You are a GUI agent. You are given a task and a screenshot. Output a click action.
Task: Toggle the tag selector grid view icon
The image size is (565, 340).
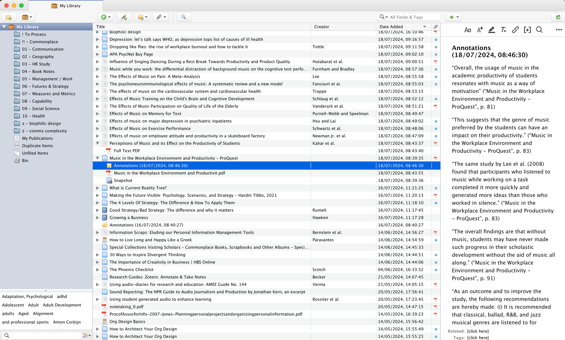[x=86, y=335]
